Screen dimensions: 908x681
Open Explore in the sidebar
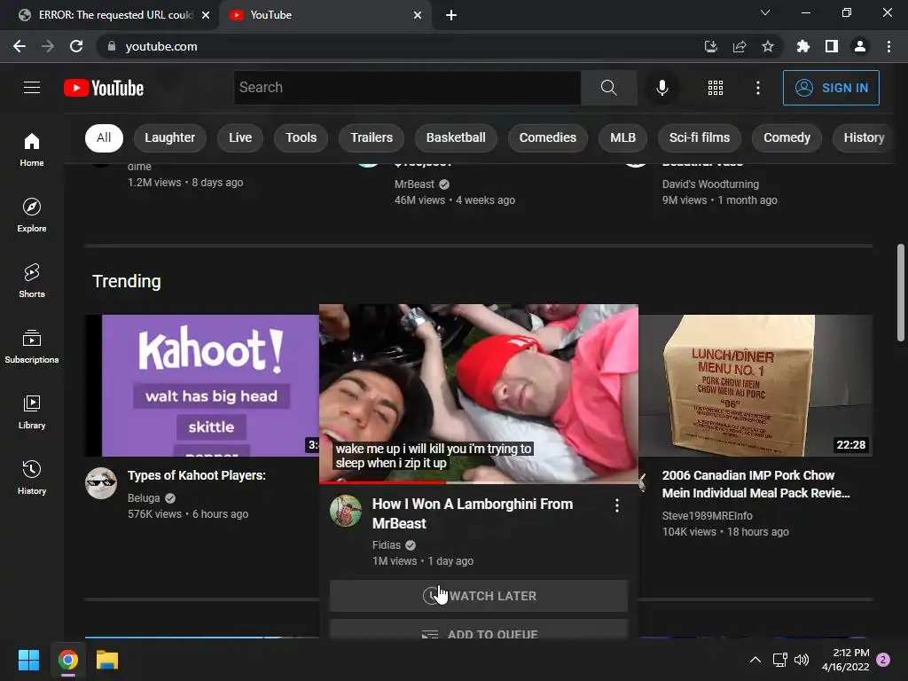click(x=32, y=215)
